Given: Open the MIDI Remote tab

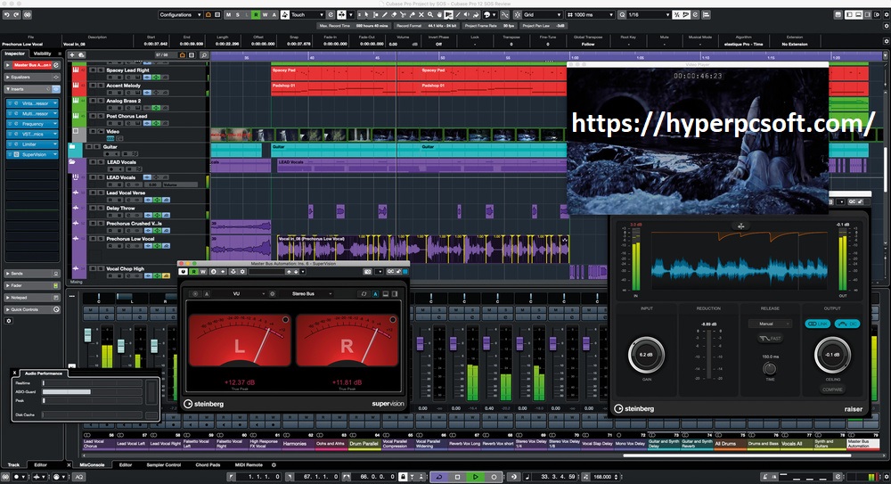Looking at the screenshot, I should click(249, 464).
